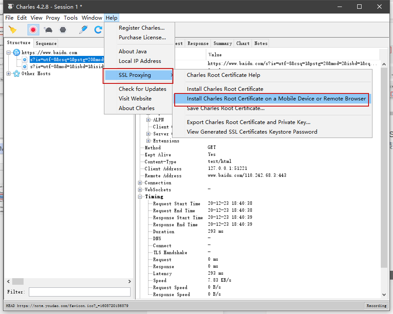
Task: Collapse the https://www.baidu.com tree node
Action: (x=9, y=53)
